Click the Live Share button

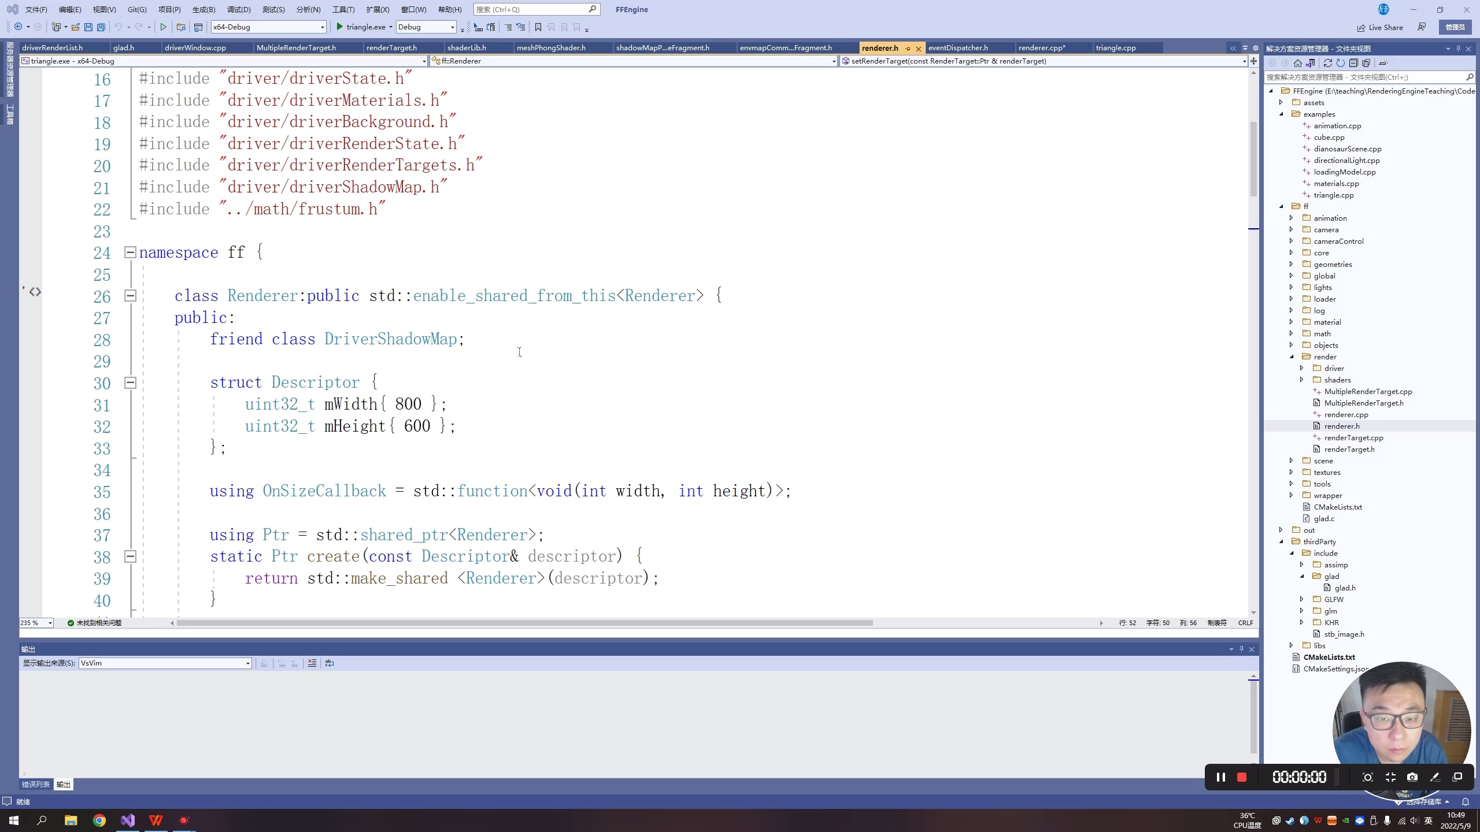coord(1380,27)
